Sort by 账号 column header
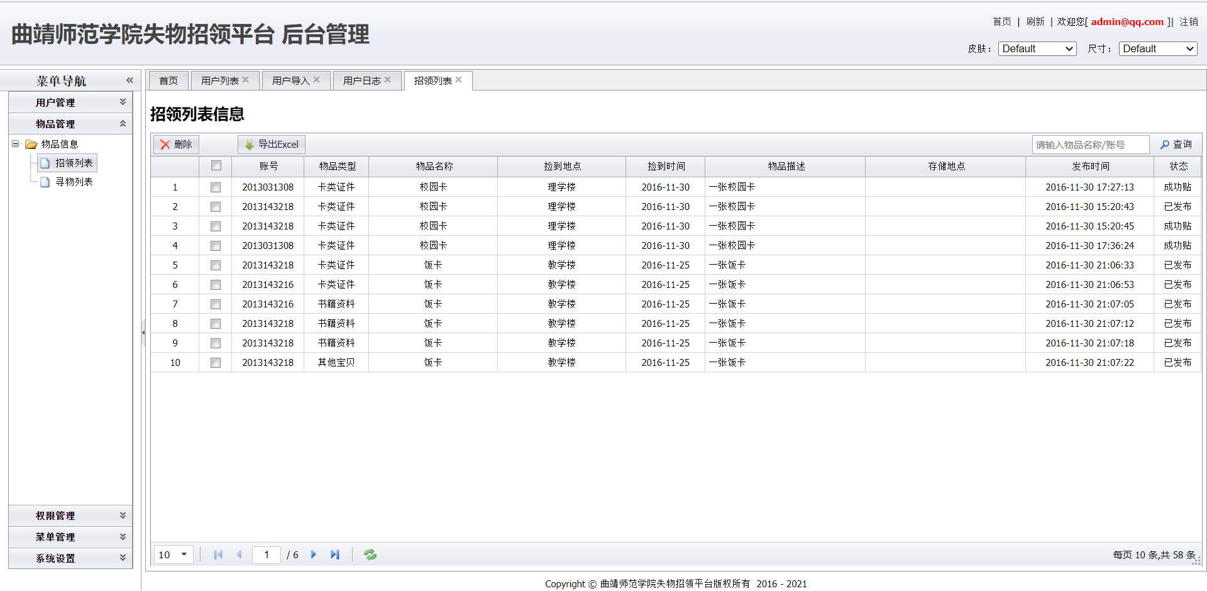Image resolution: width=1207 pixels, height=591 pixels. [x=268, y=167]
